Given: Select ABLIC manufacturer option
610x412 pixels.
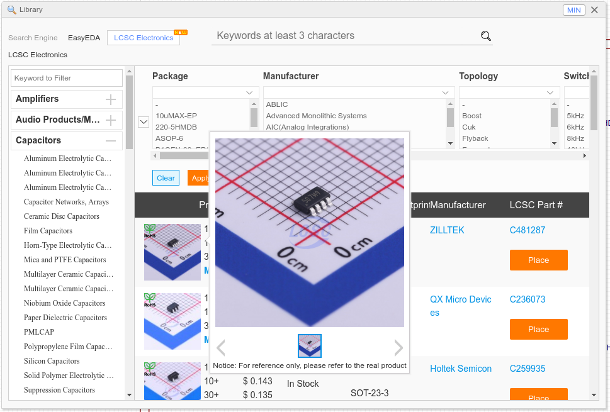Looking at the screenshot, I should click(277, 104).
